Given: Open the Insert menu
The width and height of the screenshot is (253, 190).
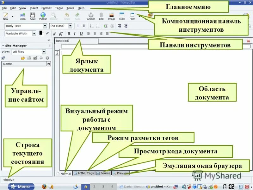Looking at the screenshot, I should click(34, 8).
